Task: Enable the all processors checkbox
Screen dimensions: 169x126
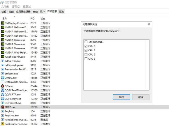Action: click(86, 42)
